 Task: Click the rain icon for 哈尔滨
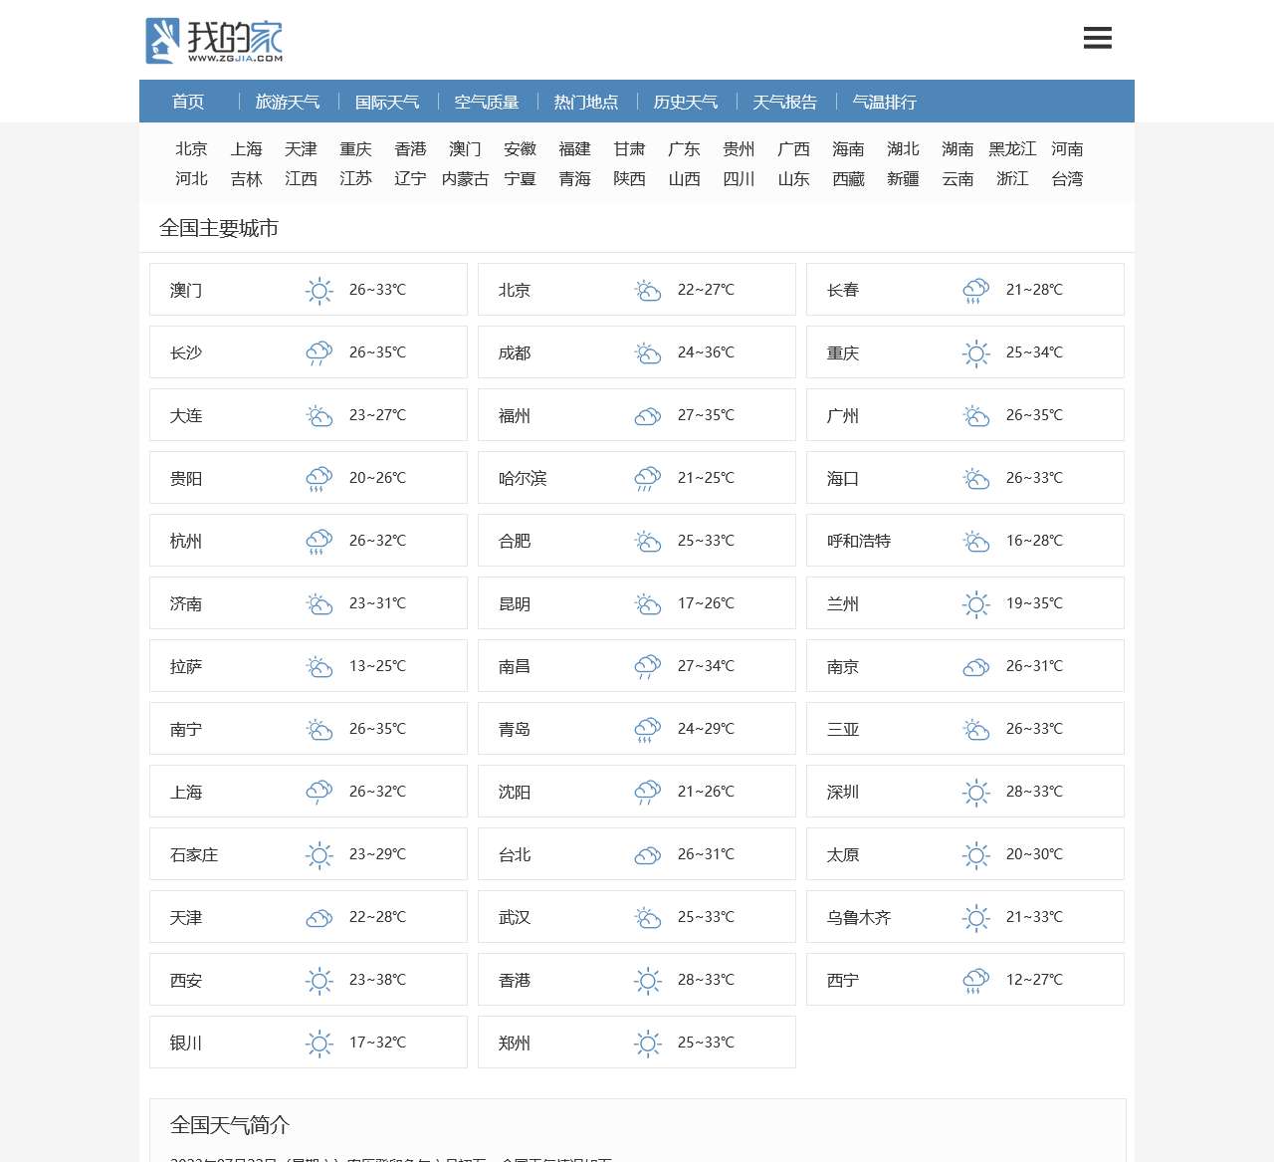tap(647, 479)
